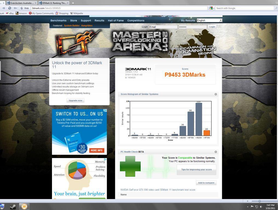Click the green health cross icon
278x210 pixels.
click(x=130, y=166)
